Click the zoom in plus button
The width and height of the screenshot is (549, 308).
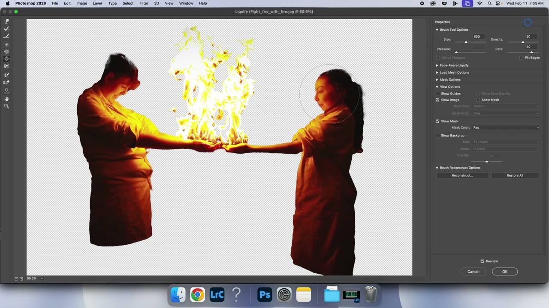[21, 278]
